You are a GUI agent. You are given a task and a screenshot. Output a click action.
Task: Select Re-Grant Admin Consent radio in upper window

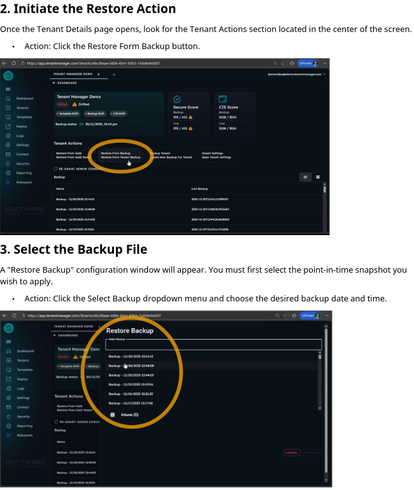[x=55, y=169]
